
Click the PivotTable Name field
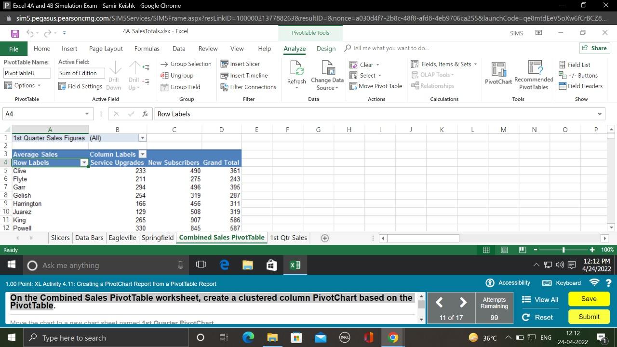[x=27, y=73]
